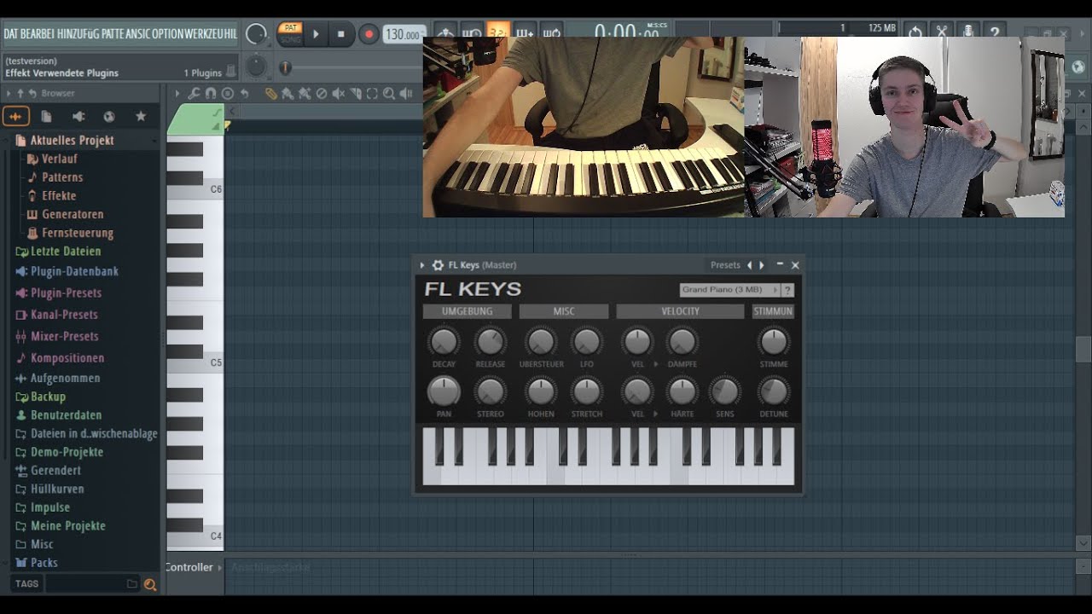Image resolution: width=1092 pixels, height=614 pixels.
Task: Select the stamp tool in piano roll
Action: pyautogui.click(x=228, y=94)
